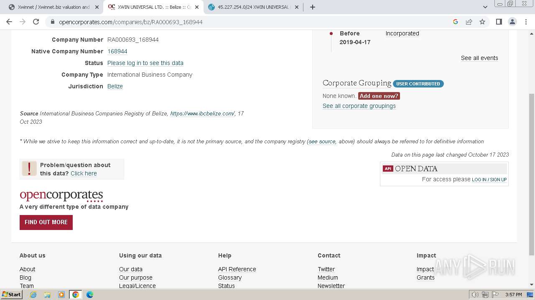Close the XWIN UNIVERSAL LTD. Belize tab
The image size is (535, 300).
point(197,7)
